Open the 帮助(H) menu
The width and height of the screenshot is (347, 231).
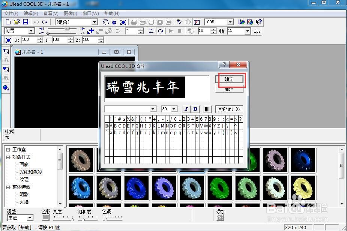tap(112, 13)
